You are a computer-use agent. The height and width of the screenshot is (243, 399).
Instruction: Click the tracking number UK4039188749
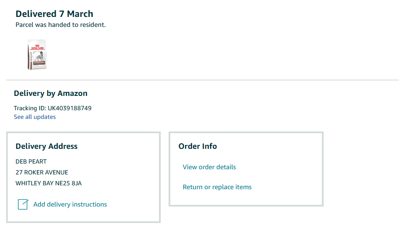[x=70, y=108]
